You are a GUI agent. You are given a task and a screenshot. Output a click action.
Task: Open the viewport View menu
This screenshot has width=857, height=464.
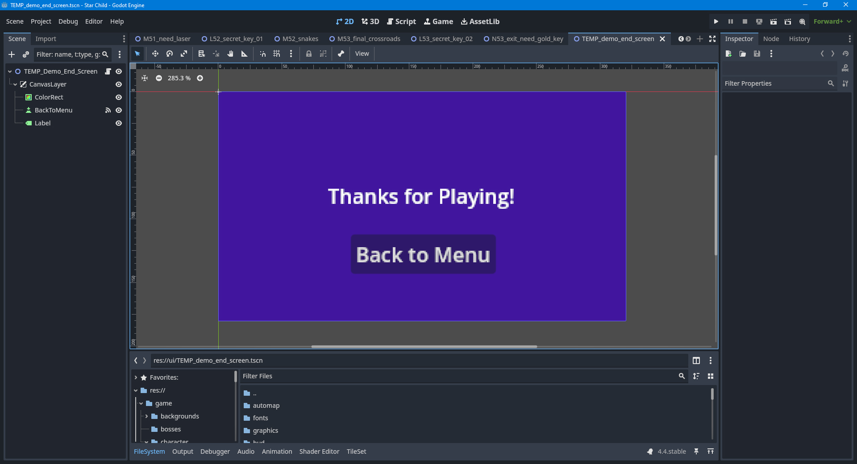pyautogui.click(x=362, y=54)
